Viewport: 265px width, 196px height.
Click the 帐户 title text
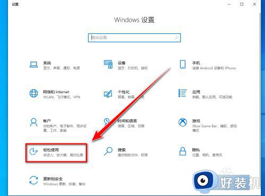[x=47, y=121]
